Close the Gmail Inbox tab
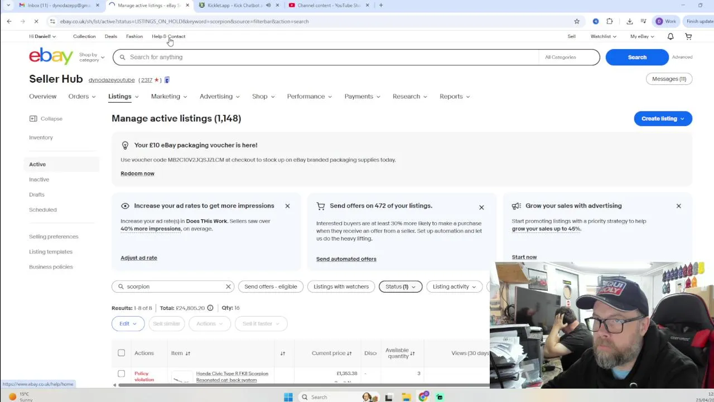The height and width of the screenshot is (402, 714). point(97,5)
